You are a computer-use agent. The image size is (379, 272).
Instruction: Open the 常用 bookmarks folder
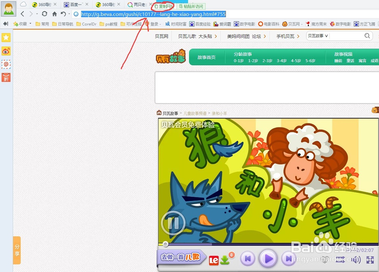pos(42,24)
